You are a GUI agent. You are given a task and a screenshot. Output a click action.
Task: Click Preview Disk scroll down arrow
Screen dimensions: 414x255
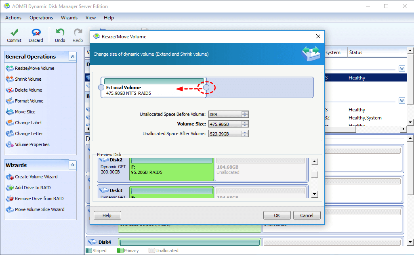(x=315, y=194)
